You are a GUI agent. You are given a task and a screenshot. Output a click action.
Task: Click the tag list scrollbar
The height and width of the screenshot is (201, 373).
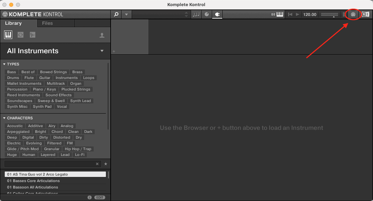tap(108, 96)
